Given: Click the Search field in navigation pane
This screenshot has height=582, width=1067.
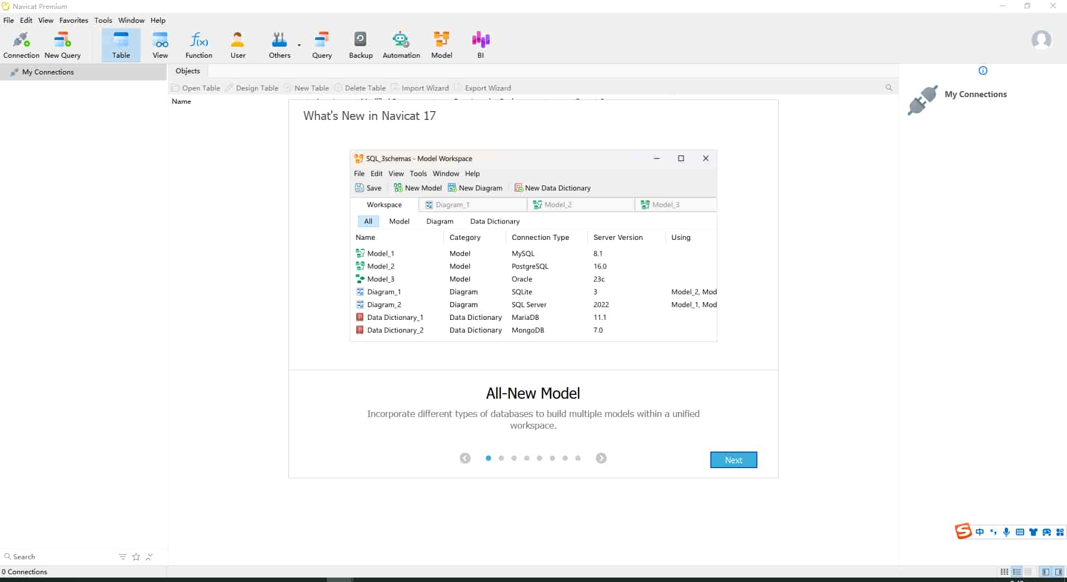Looking at the screenshot, I should point(58,556).
